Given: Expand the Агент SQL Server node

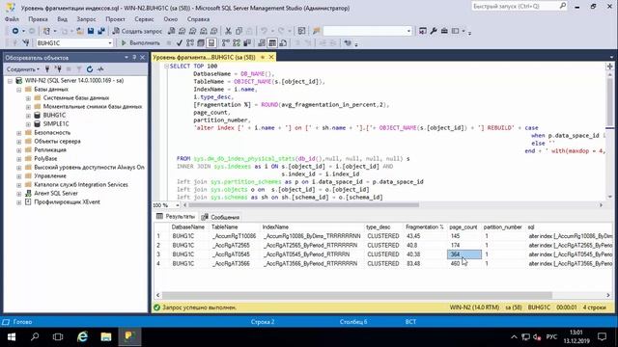Looking at the screenshot, I should click(x=19, y=194).
